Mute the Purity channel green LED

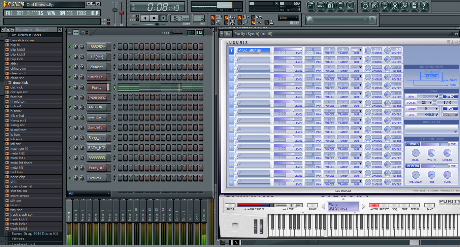pyautogui.click(x=70, y=87)
